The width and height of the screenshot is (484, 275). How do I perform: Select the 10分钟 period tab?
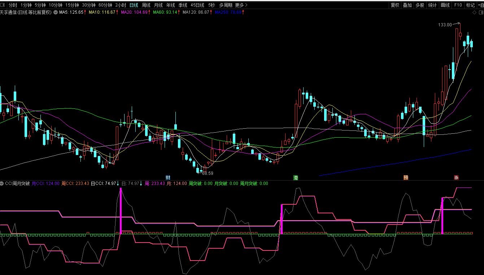(x=56, y=5)
